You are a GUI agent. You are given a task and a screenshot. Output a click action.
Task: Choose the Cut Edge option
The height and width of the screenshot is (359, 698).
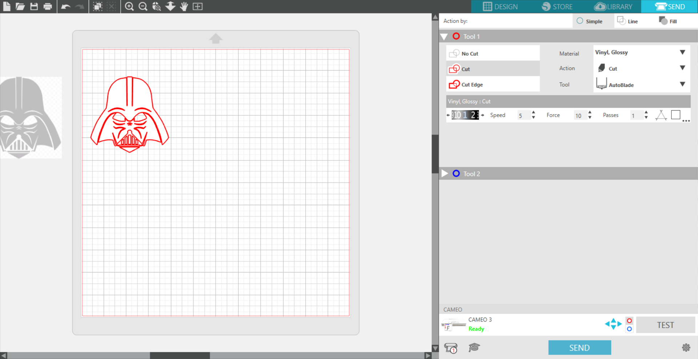(493, 84)
